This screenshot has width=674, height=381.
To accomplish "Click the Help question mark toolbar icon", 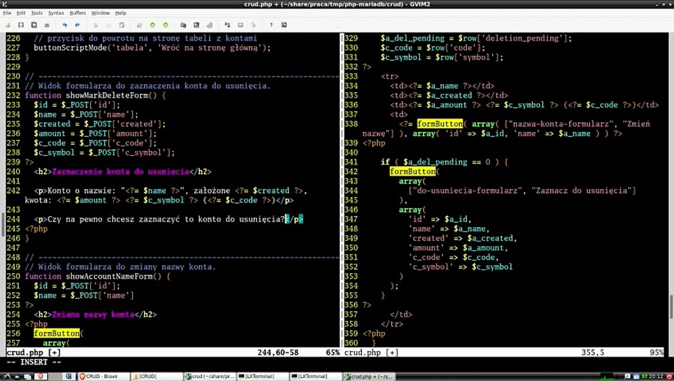I will coord(271,25).
